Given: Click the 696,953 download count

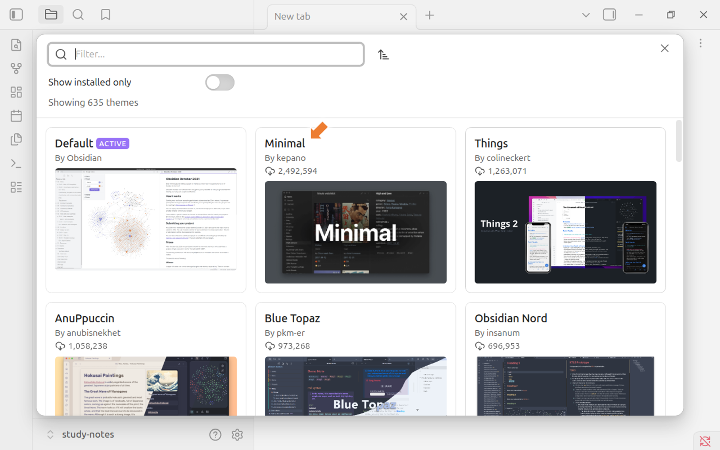Looking at the screenshot, I should 504,346.
